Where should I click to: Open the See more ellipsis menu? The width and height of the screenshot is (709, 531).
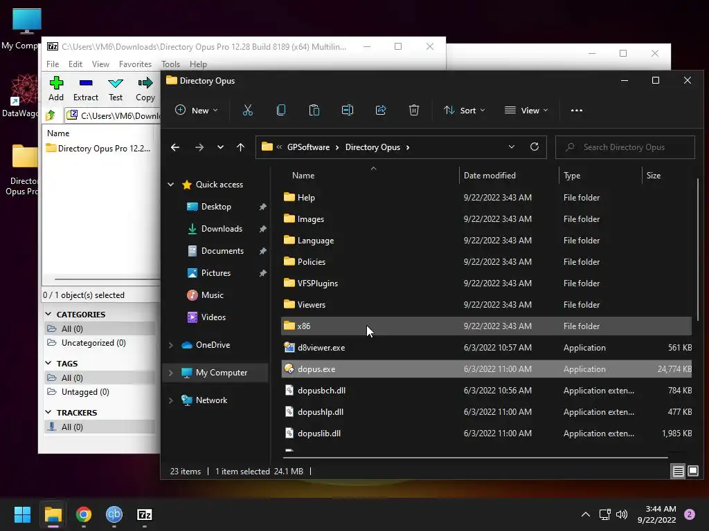click(x=577, y=110)
